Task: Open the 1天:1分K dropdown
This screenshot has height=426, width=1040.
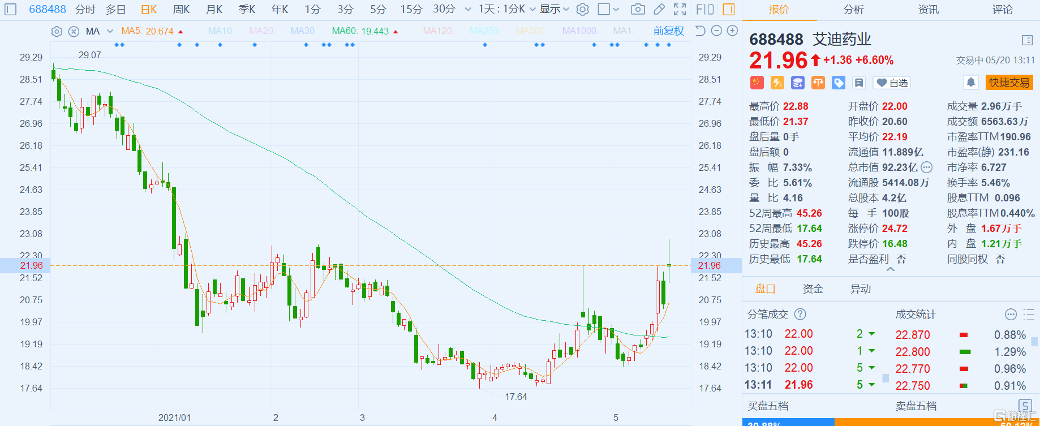Action: [x=506, y=9]
